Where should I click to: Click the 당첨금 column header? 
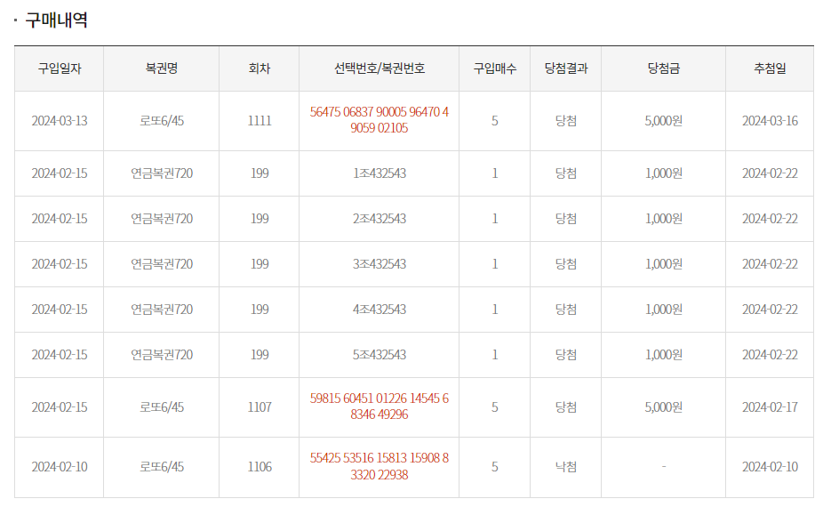(x=664, y=68)
